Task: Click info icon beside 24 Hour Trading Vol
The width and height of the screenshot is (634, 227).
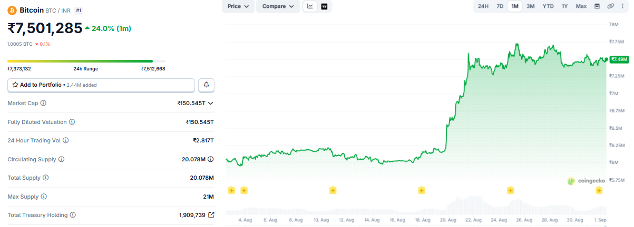Action: coord(66,140)
